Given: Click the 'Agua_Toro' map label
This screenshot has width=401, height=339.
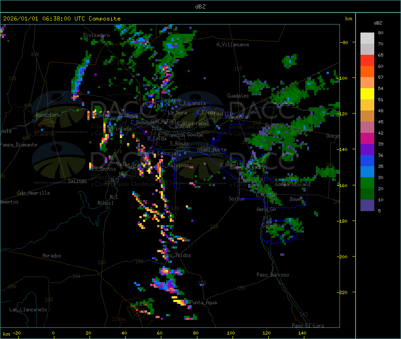Looking at the screenshot, I should (48, 115).
